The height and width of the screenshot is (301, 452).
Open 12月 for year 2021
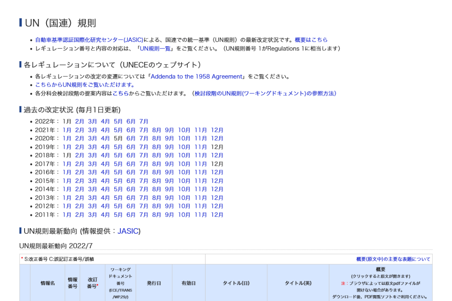coord(217,130)
